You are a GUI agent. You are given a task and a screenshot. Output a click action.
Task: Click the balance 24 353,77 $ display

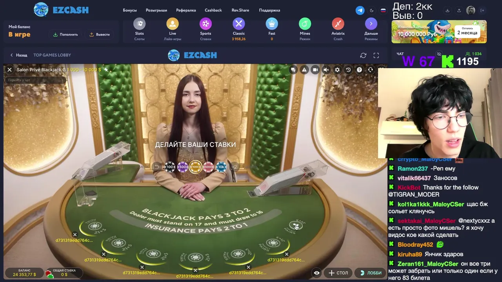(x=24, y=273)
